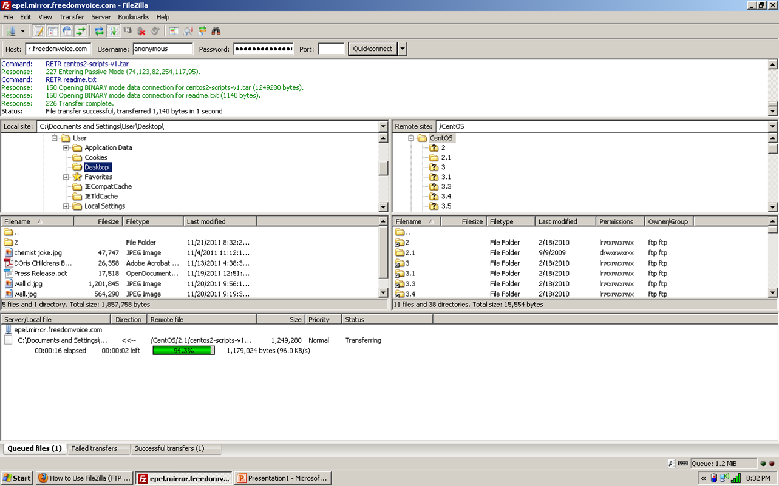The width and height of the screenshot is (779, 486).
Task: Click speed limits icon in status bar
Action: (x=683, y=464)
